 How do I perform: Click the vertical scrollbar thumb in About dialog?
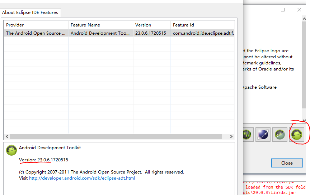304,65
